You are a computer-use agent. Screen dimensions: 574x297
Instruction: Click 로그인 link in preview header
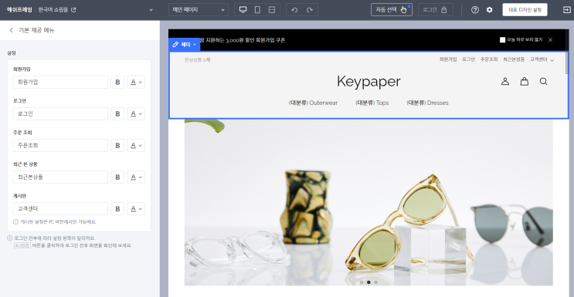[x=469, y=59]
